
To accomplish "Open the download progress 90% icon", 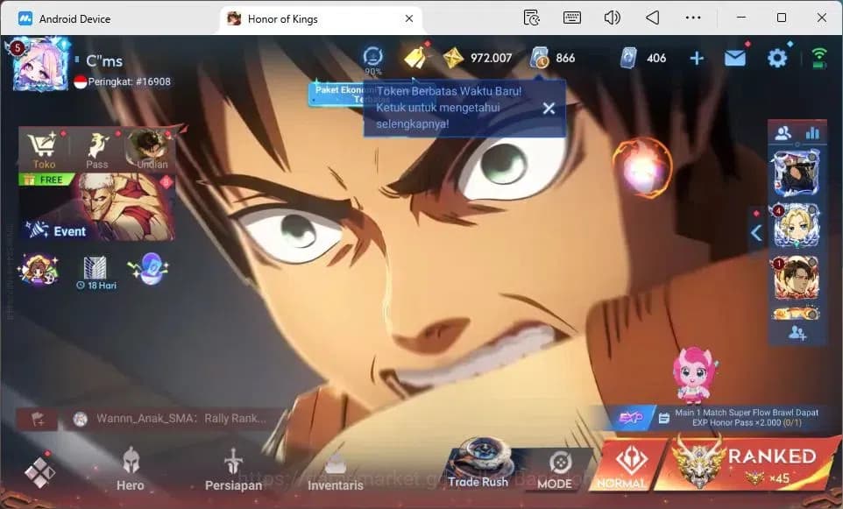I will point(372,59).
